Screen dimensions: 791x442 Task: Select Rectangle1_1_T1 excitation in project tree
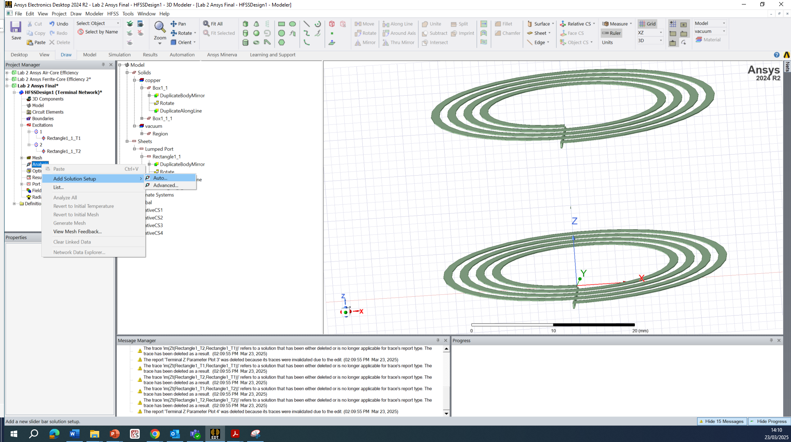(64, 138)
